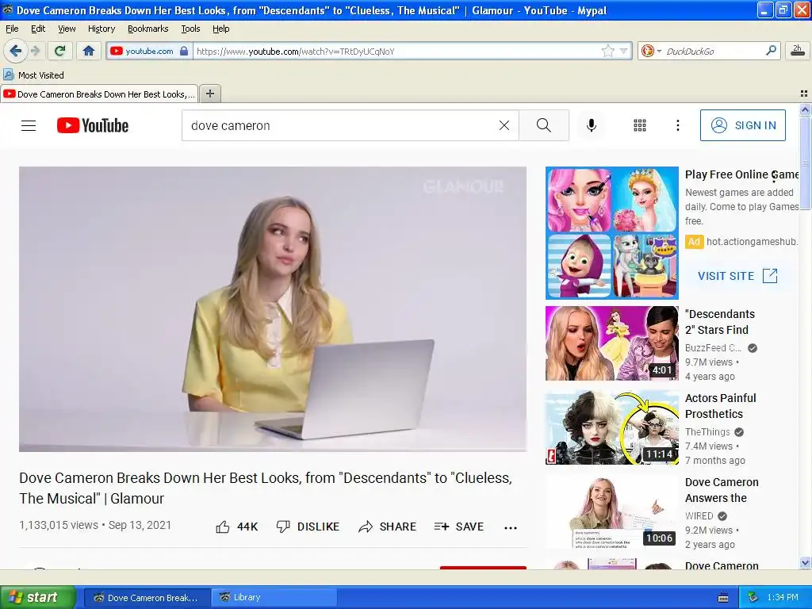Screen dimensions: 812x609
Task: Click the browser Forward arrow button
Action: coord(36,51)
